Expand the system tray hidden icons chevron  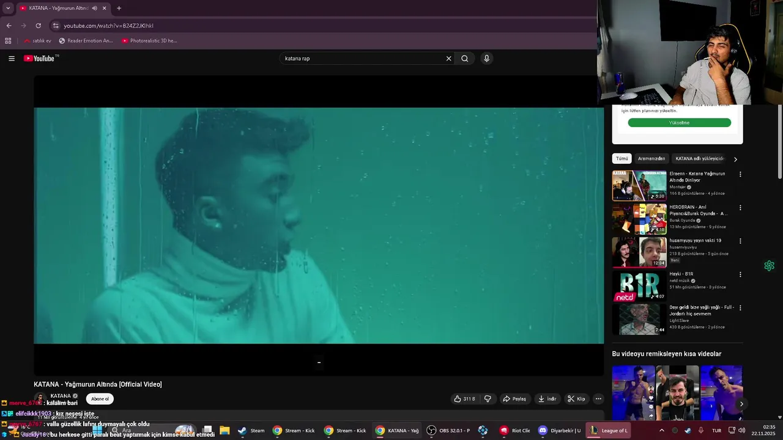coord(661,430)
